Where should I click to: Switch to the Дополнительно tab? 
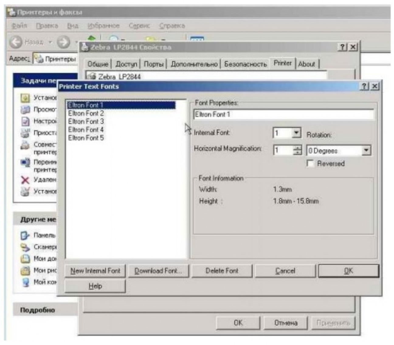[x=194, y=64]
